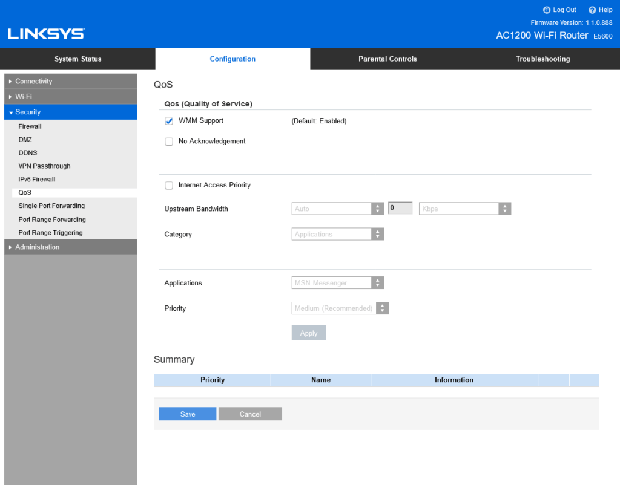Uncheck the WMM Support checkbox

169,121
